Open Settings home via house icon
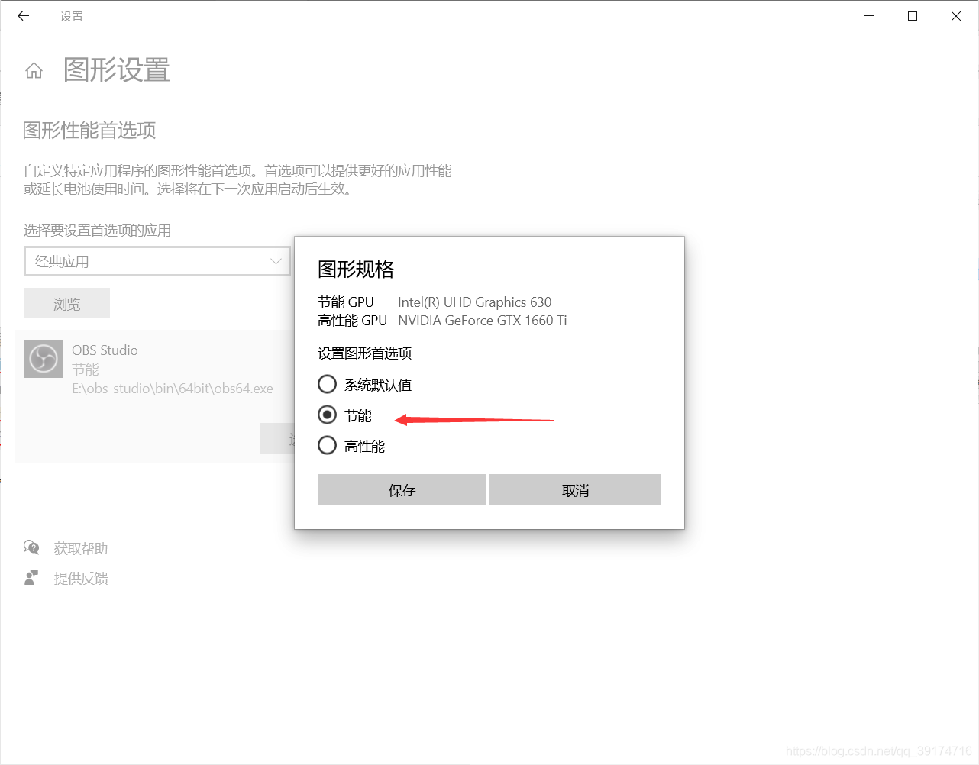979x765 pixels. (34, 71)
